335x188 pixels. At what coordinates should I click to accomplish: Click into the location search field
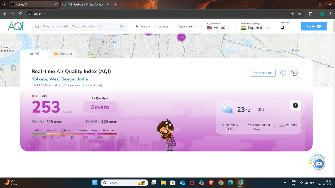[x=80, y=26]
